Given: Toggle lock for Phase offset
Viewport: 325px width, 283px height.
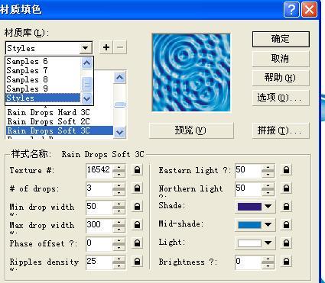Looking at the screenshot, I should pyautogui.click(x=137, y=243).
